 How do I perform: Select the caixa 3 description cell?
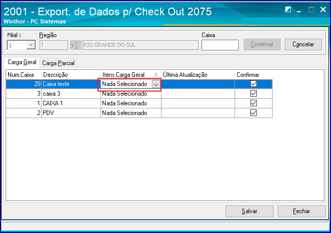pos(71,94)
